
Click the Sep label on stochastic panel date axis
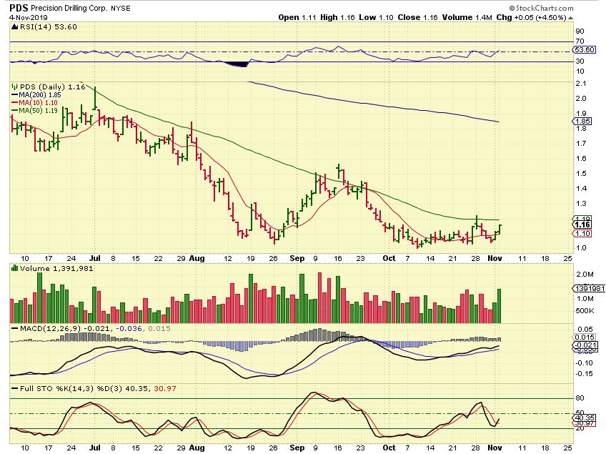click(297, 448)
